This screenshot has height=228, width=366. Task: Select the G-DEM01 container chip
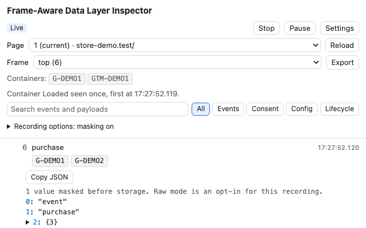(x=67, y=79)
